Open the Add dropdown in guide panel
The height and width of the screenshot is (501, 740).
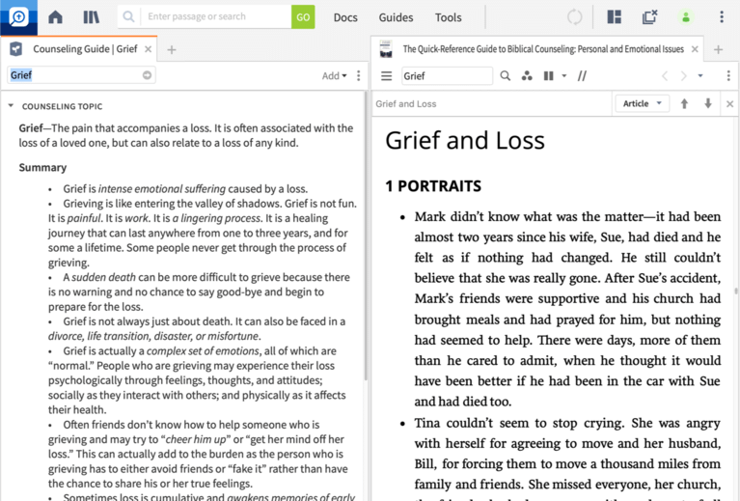point(334,75)
